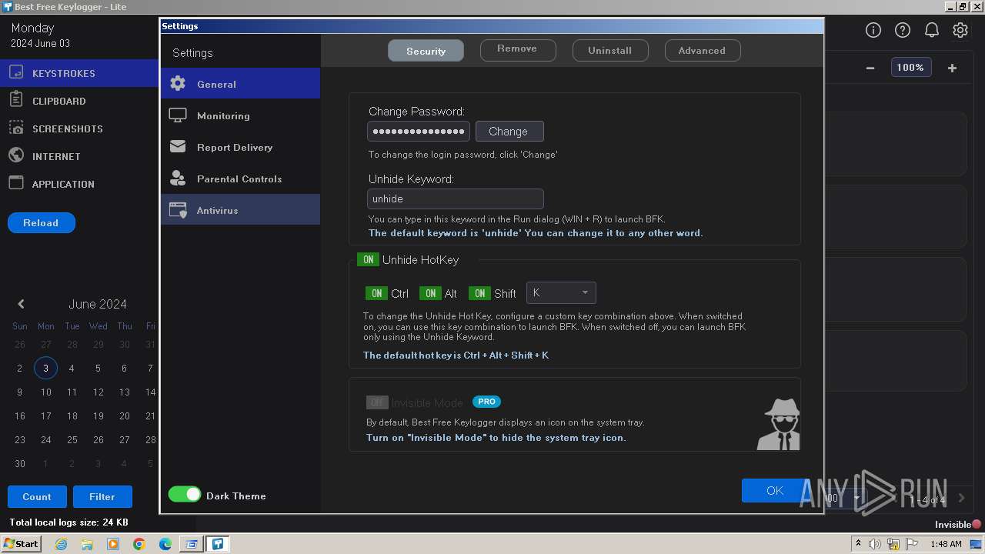985x554 pixels.
Task: Select the Keystrokes sidebar icon
Action: (16, 73)
